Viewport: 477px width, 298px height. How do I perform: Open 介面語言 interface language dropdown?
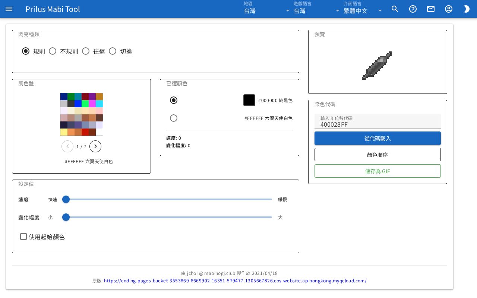(363, 8)
